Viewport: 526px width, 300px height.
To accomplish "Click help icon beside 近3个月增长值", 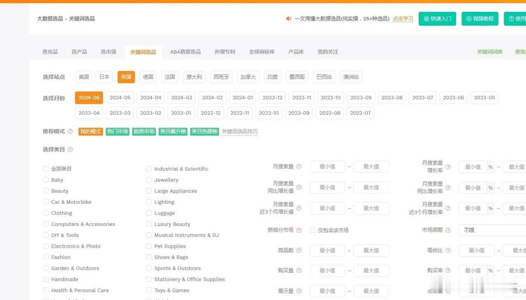I will pyautogui.click(x=299, y=208).
